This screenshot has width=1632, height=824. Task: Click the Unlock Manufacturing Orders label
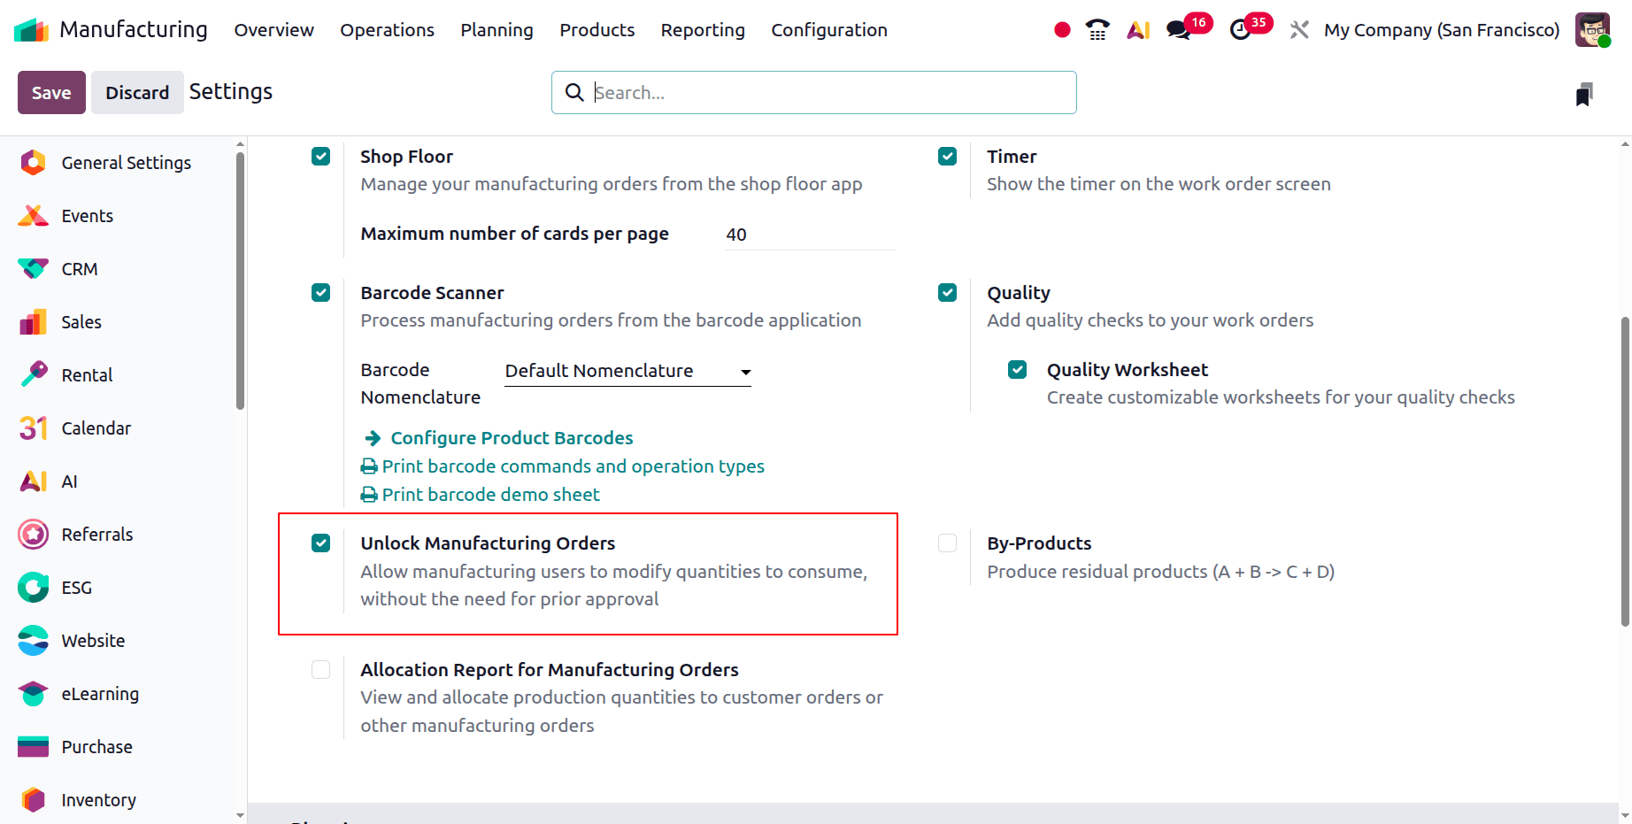(x=488, y=543)
